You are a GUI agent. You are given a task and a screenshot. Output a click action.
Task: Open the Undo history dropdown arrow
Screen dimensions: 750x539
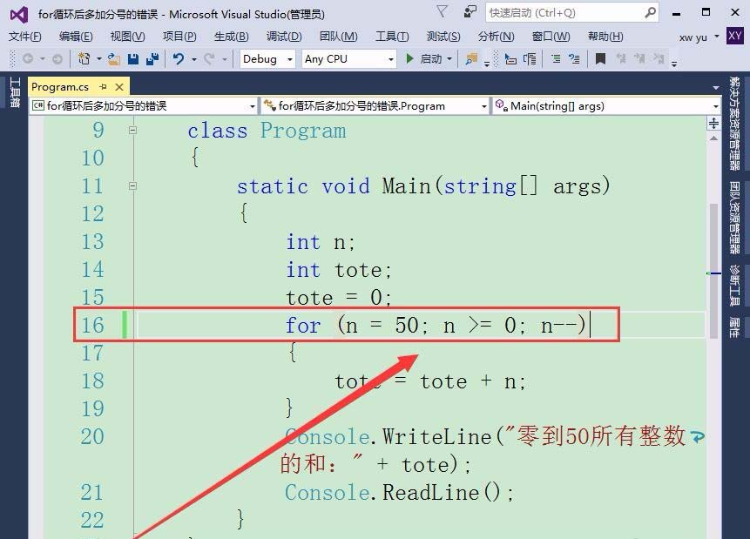[x=194, y=59]
